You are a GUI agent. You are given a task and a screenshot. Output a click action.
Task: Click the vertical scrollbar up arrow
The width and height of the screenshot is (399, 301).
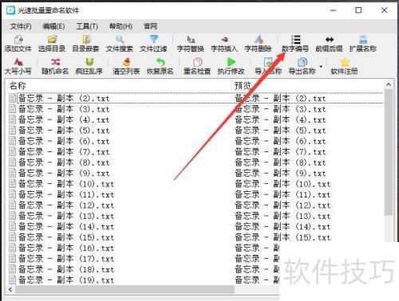pos(389,84)
